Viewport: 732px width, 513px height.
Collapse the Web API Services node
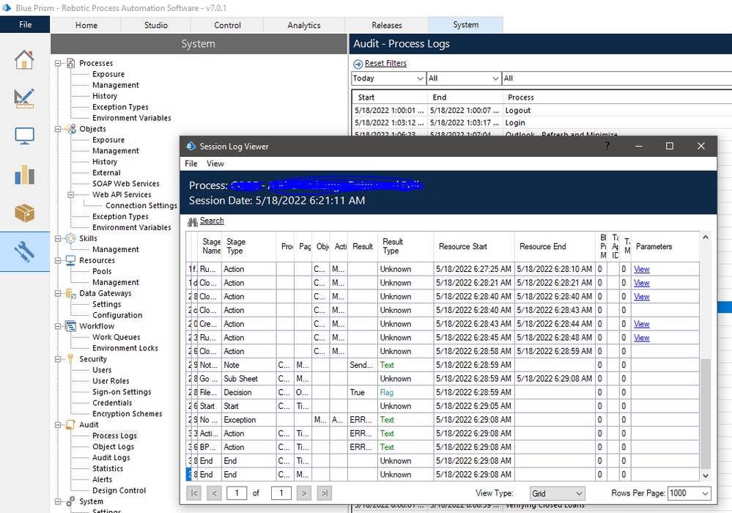coord(71,195)
